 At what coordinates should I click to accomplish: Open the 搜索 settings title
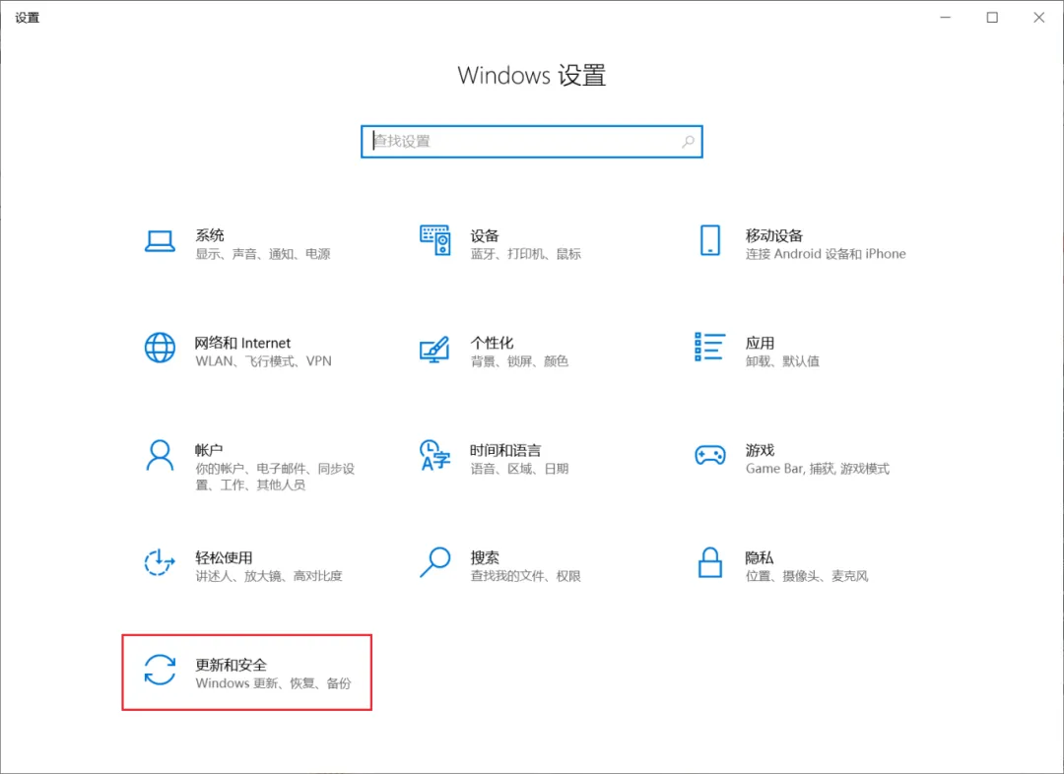pos(485,557)
